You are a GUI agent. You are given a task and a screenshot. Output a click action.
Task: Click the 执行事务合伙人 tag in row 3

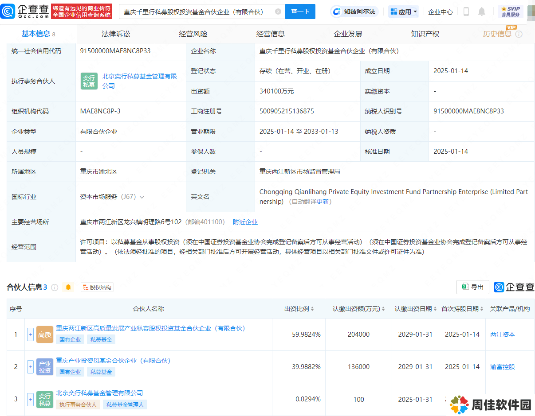(x=78, y=404)
